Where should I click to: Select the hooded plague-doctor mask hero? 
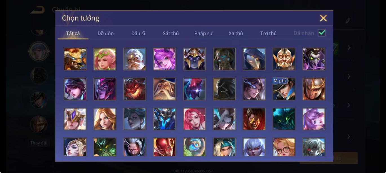tap(254, 59)
